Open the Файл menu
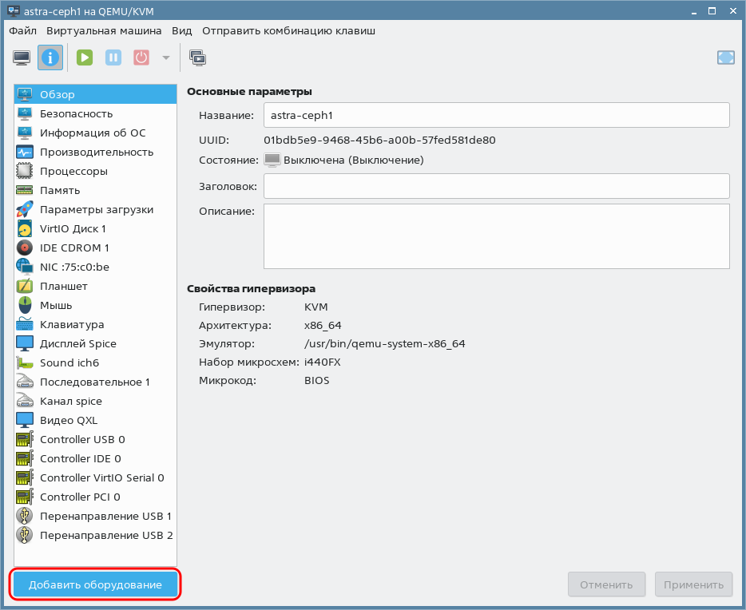 [x=22, y=31]
